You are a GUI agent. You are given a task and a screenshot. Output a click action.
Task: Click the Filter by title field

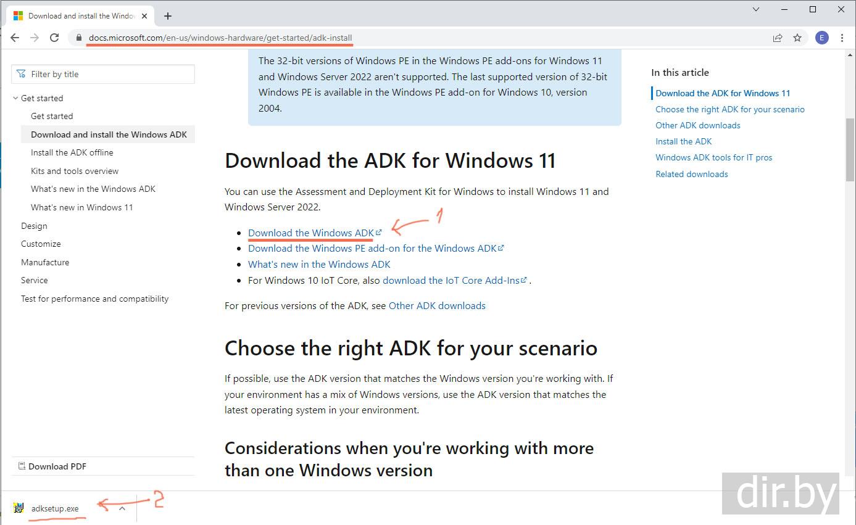103,74
